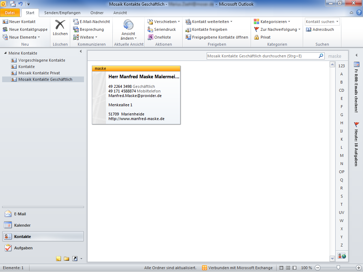This screenshot has width=363, height=272.
Task: Click the index language button at bottom
Action: tap(342, 256)
